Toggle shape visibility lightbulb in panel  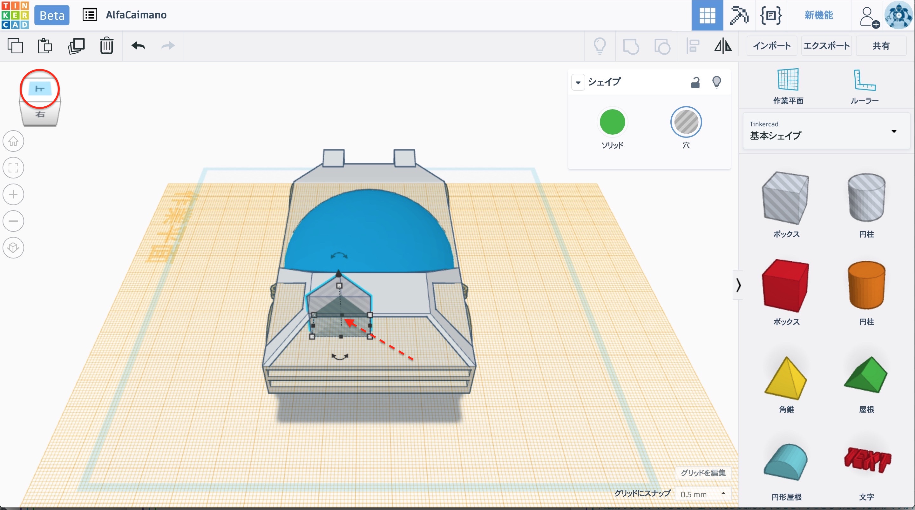[x=716, y=82]
